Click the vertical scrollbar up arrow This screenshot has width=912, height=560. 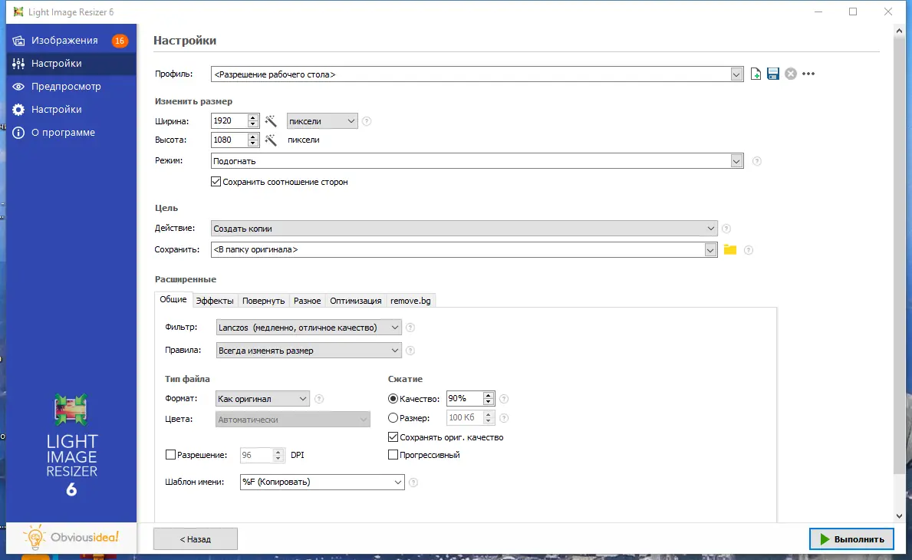point(899,31)
